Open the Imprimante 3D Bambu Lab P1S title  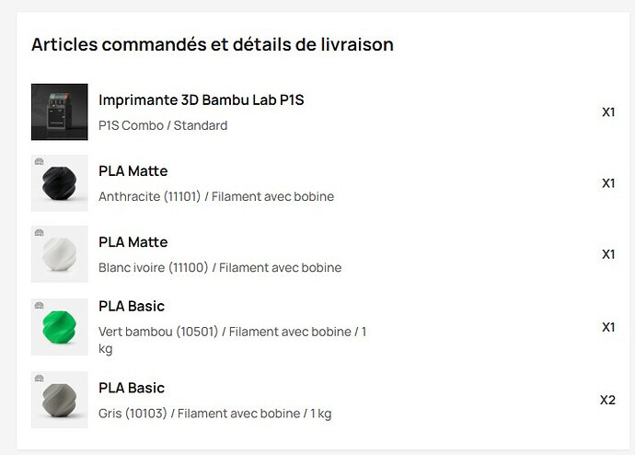(x=201, y=99)
